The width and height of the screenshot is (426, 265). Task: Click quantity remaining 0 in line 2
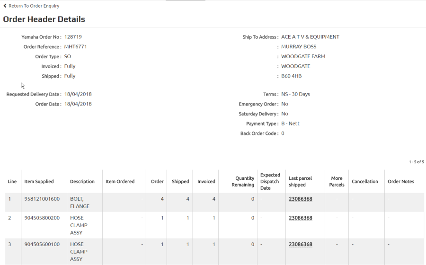click(253, 218)
